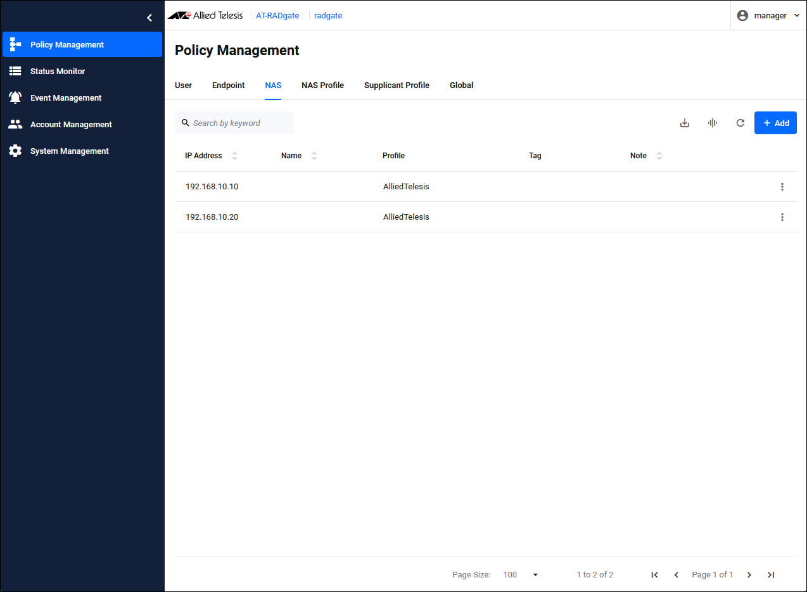
Task: Click the previous page arrow
Action: [676, 575]
